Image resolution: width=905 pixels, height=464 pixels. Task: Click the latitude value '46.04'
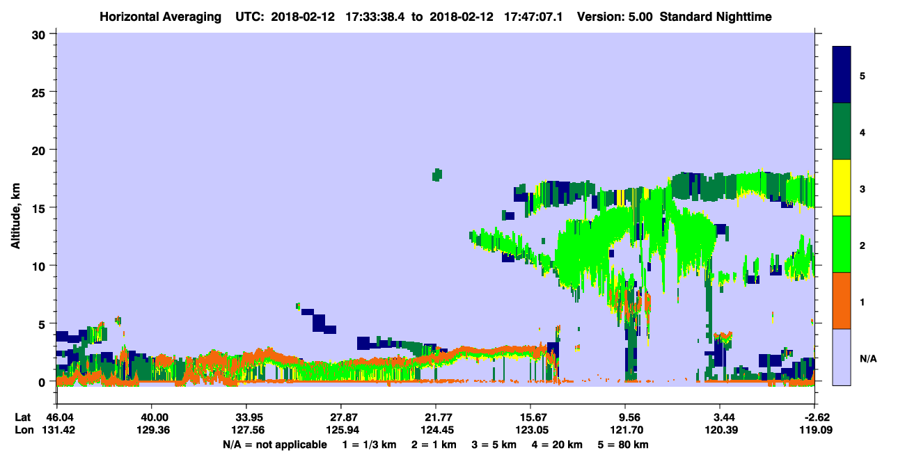[59, 417]
